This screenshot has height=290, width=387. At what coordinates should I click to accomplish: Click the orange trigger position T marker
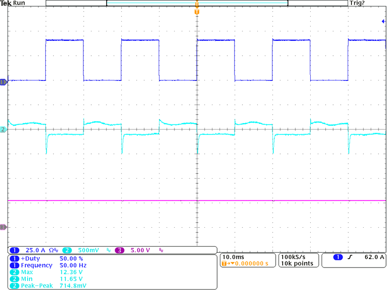point(197,11)
